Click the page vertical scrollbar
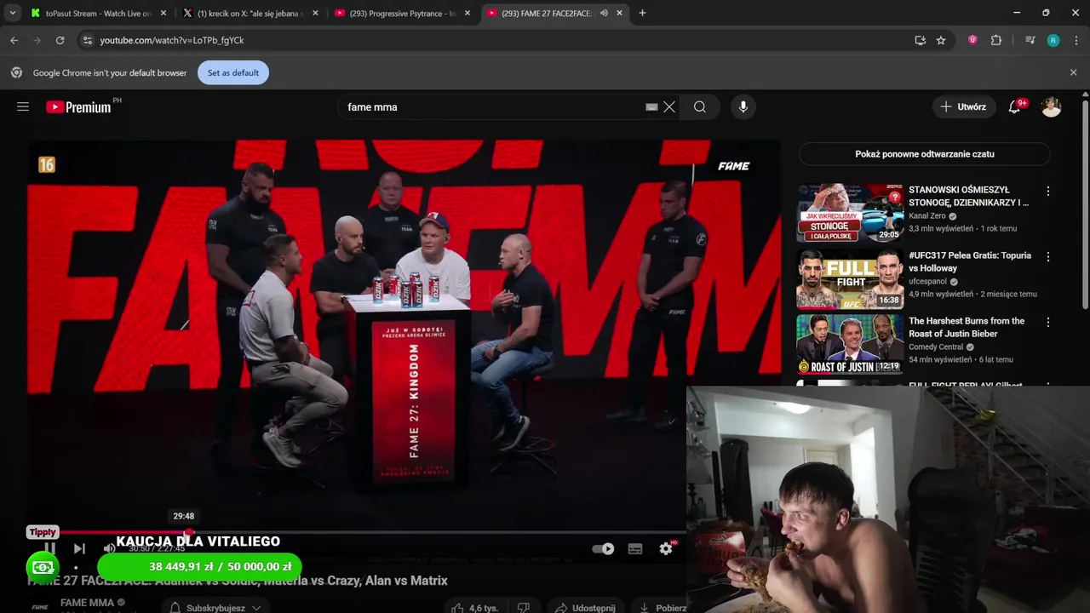The height and width of the screenshot is (613, 1090). pos(1085,204)
